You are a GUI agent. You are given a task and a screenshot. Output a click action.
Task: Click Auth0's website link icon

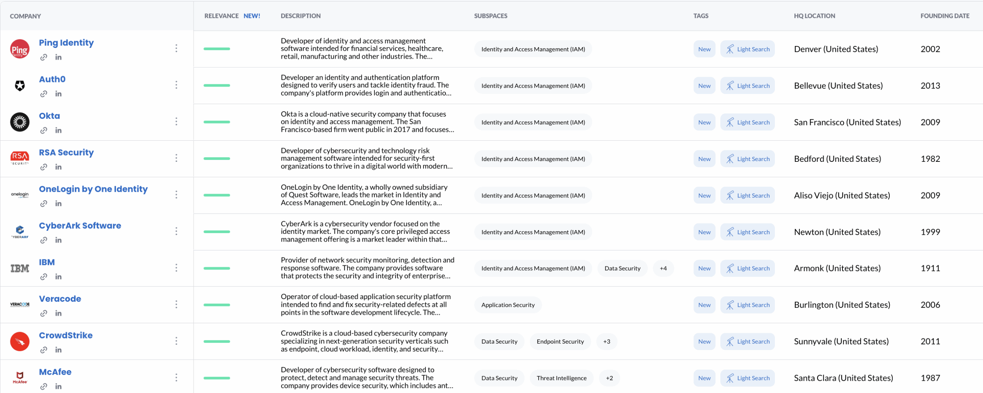[x=44, y=94]
